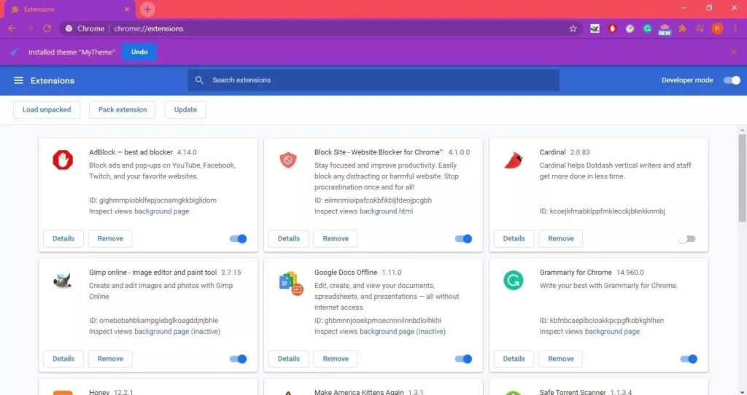Inspect AdBlock background page link
Image resolution: width=747 pixels, height=395 pixels.
point(161,211)
